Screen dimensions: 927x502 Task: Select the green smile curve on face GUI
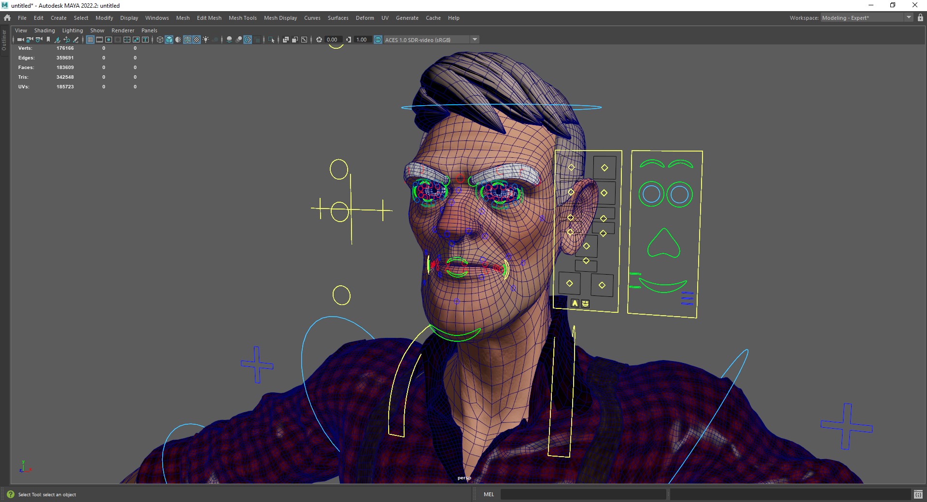(663, 286)
